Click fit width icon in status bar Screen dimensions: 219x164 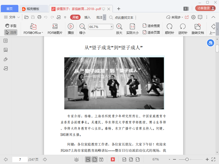point(138,159)
